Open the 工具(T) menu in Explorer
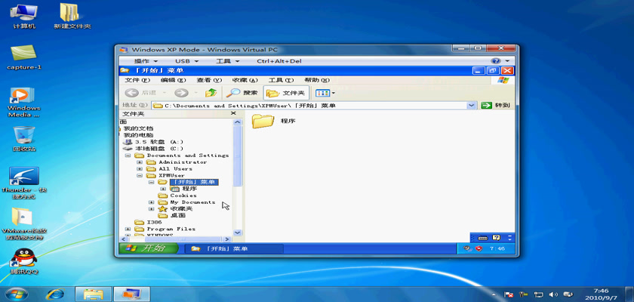Viewport: 634px width, 302px height. click(279, 80)
